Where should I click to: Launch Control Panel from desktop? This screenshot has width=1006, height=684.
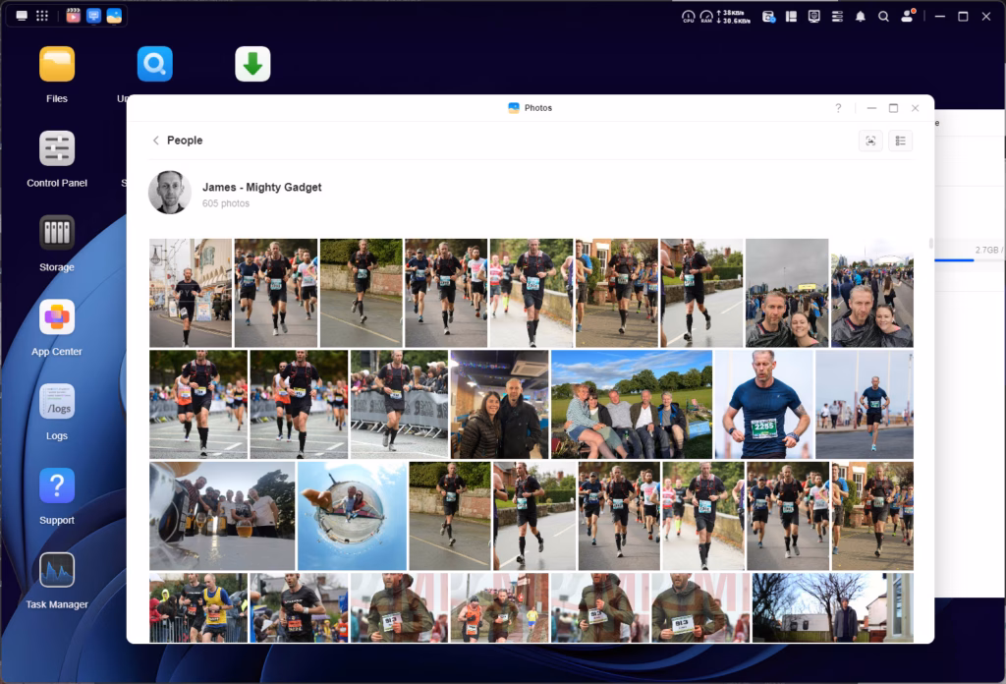pos(57,149)
